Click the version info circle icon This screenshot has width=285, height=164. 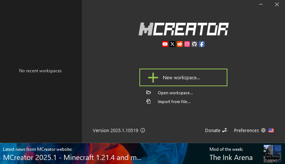click(143, 130)
